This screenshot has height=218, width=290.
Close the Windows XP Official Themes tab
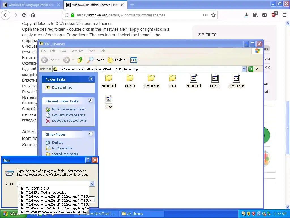pos(122,5)
